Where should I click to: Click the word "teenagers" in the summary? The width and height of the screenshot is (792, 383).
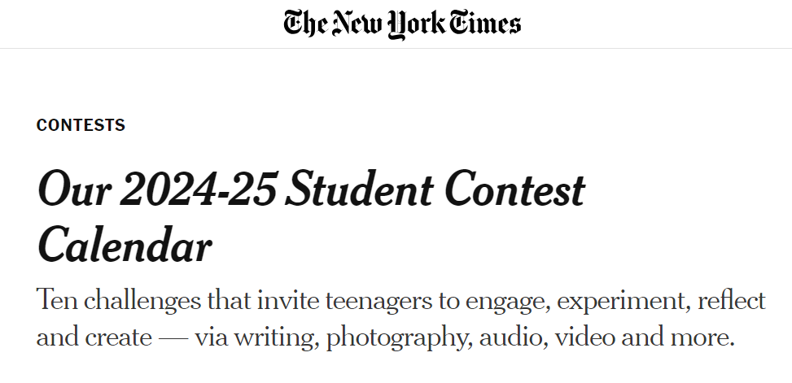coord(378,302)
